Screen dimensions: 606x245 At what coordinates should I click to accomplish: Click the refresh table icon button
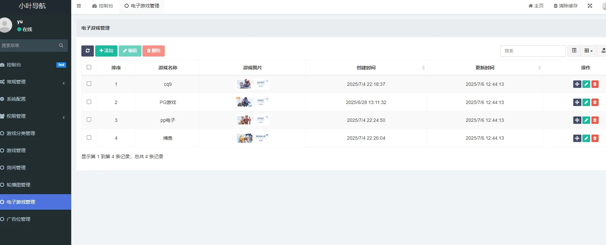point(87,51)
